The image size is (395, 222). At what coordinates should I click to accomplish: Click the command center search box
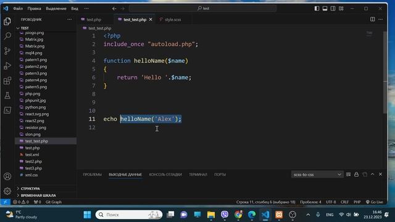(203, 8)
